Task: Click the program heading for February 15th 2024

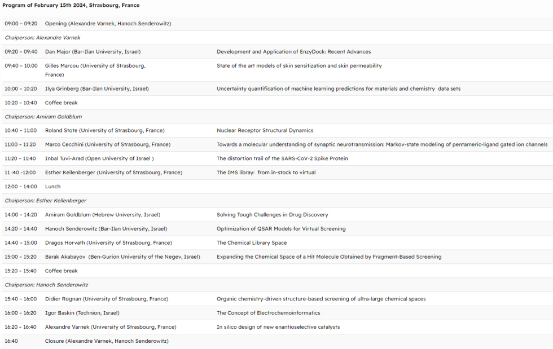Action: tap(71, 6)
